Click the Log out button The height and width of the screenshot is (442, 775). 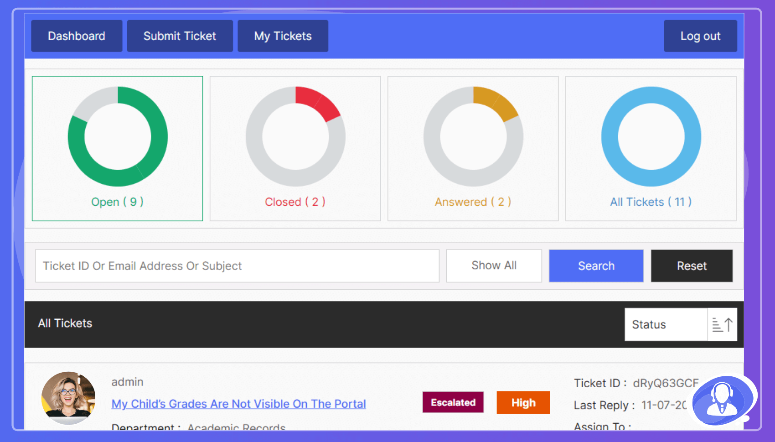(x=700, y=36)
